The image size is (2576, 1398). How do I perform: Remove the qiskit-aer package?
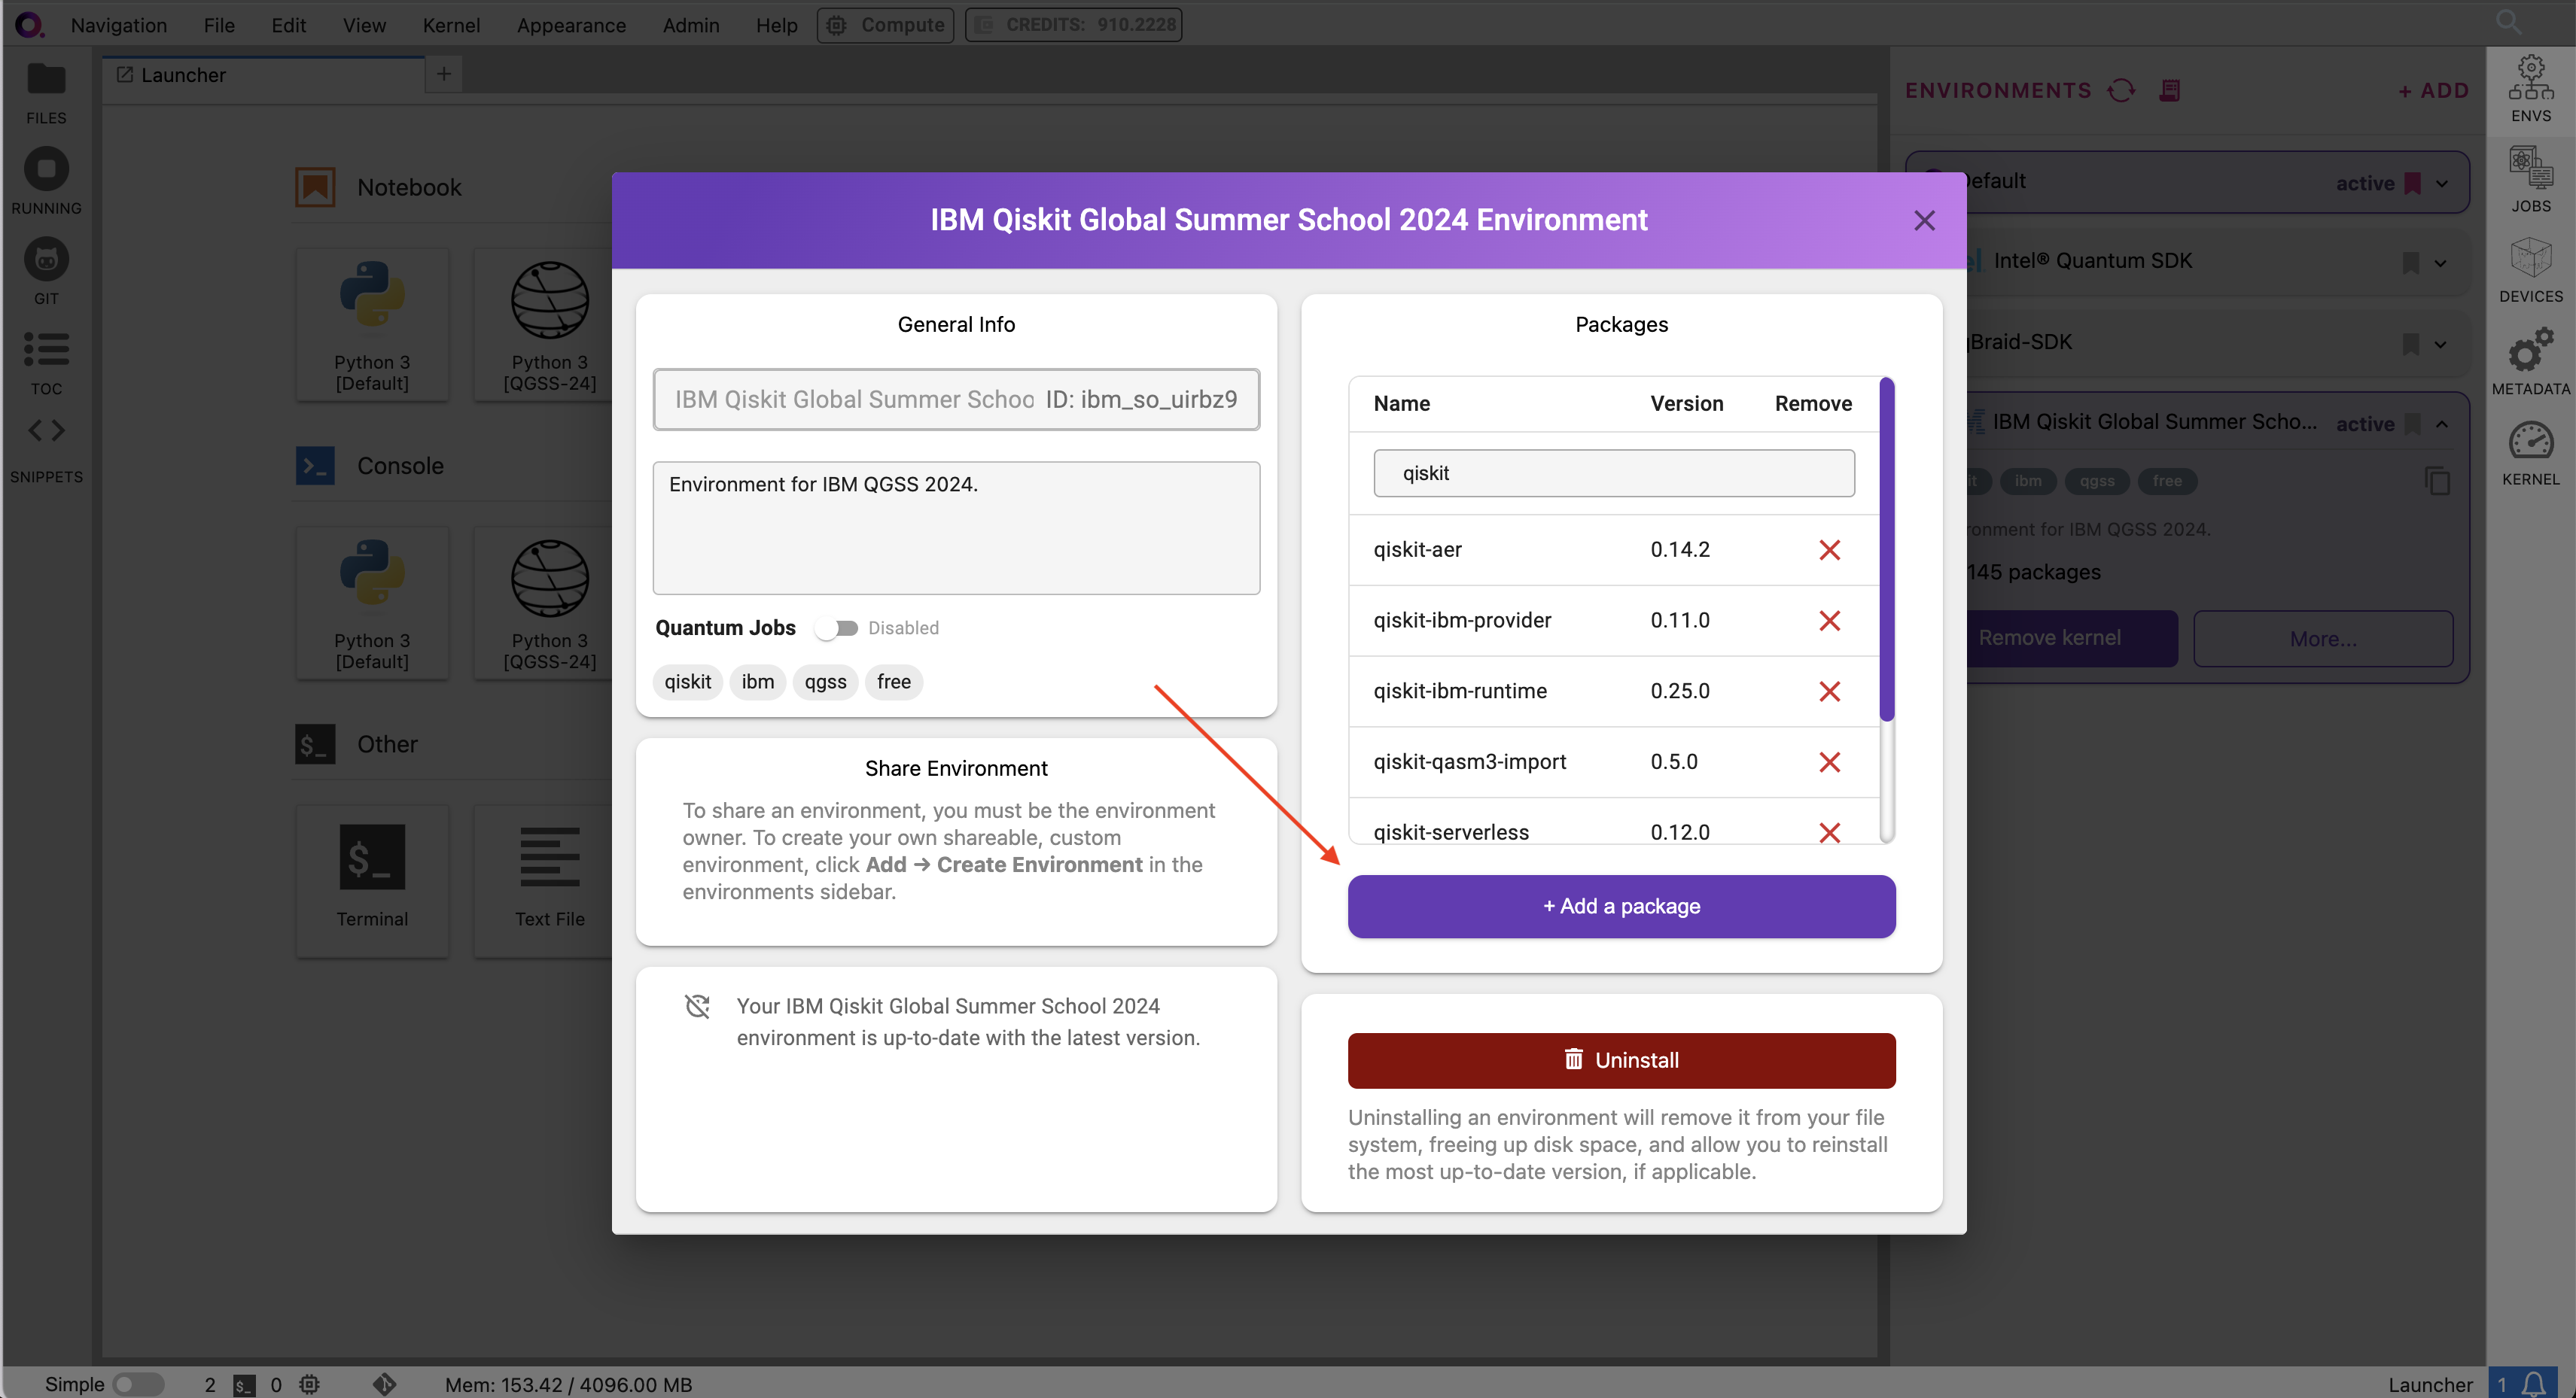1829,549
